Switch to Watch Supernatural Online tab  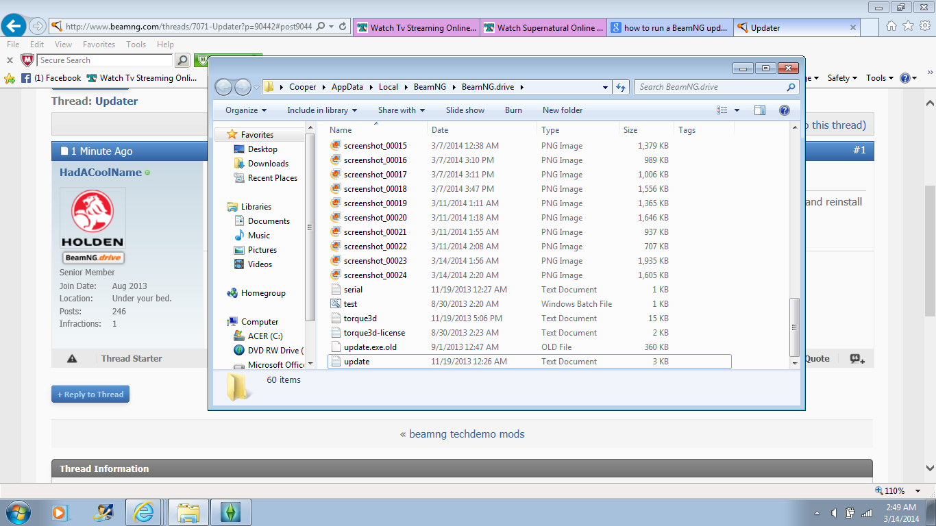tap(543, 28)
